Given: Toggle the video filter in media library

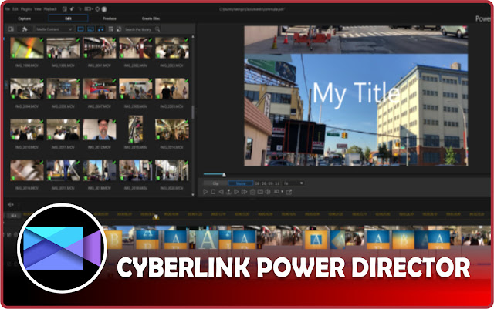Looking at the screenshot, I should (x=80, y=29).
